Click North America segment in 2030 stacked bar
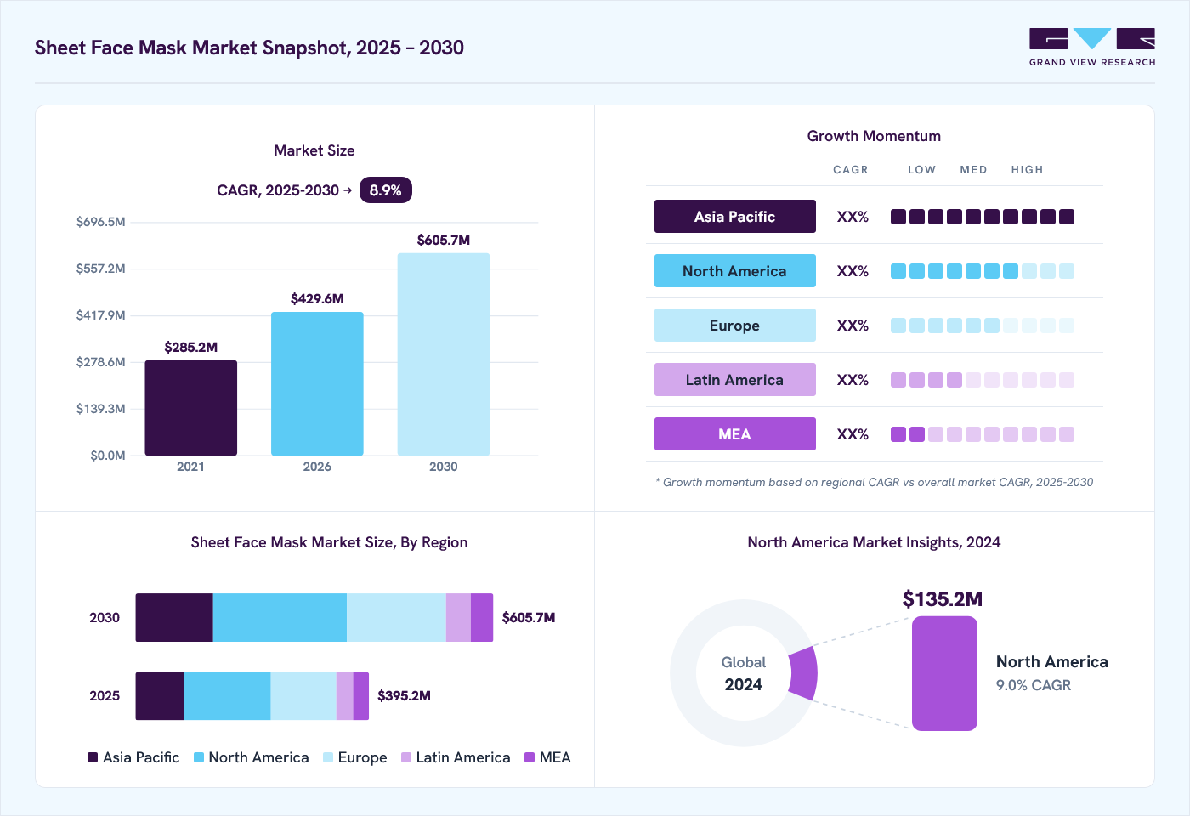Screen dimensions: 1190x816 click(x=280, y=617)
